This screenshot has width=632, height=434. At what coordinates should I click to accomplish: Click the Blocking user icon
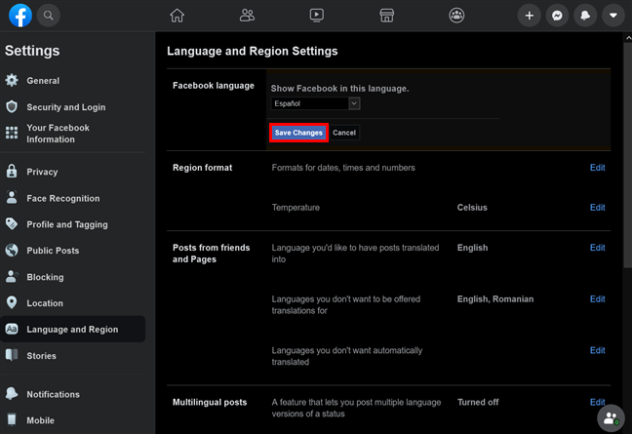pyautogui.click(x=12, y=276)
